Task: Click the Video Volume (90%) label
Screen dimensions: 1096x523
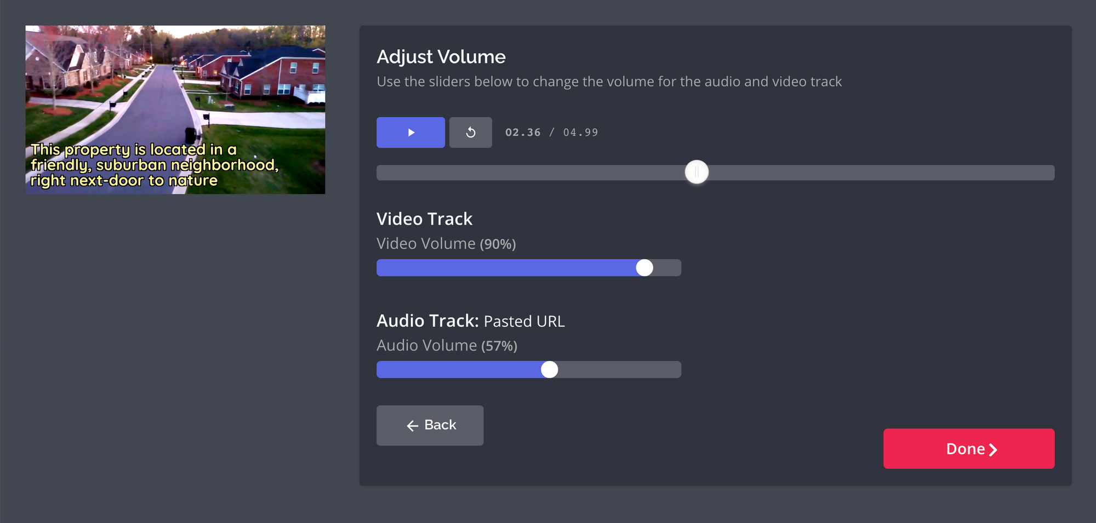Action: click(446, 244)
